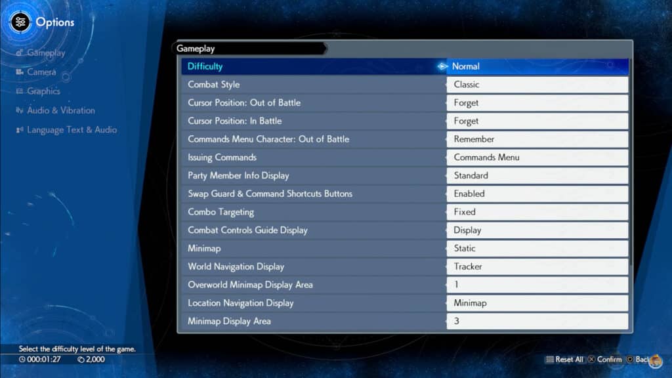Click the Confirm cross button icon
The width and height of the screenshot is (672, 378).
(x=591, y=359)
